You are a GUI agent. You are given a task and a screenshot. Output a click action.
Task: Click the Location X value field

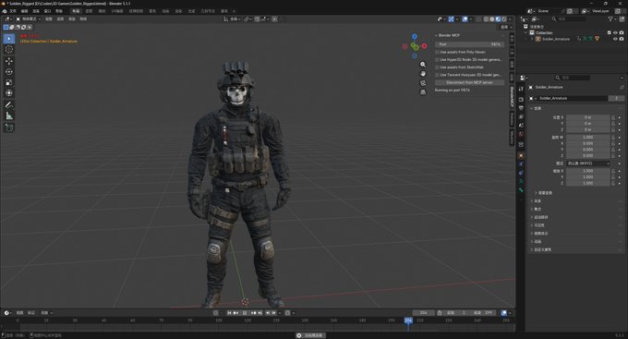coord(588,117)
